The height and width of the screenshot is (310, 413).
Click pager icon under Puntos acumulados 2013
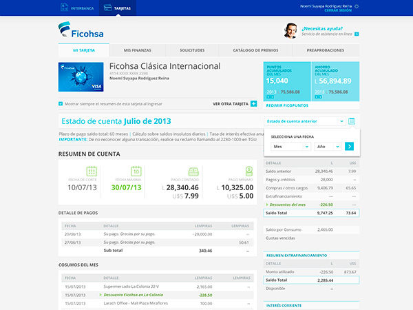270,97
